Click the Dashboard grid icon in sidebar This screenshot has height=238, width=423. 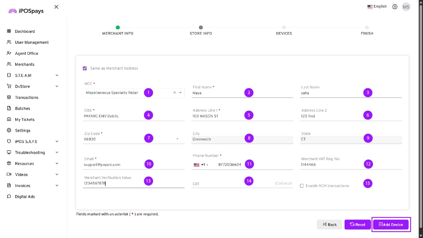pos(9,31)
